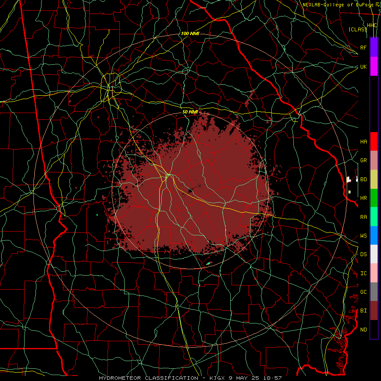Image resolution: width=381 pixels, height=381 pixels.
Task: Click the 'NEXLAB-College of DuPage' header text
Action: pos(338,5)
